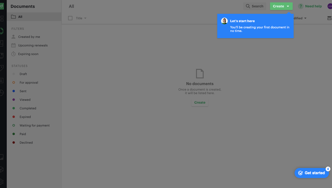Click the purple Viewed status dot
The height and width of the screenshot is (188, 332).
(x=14, y=100)
